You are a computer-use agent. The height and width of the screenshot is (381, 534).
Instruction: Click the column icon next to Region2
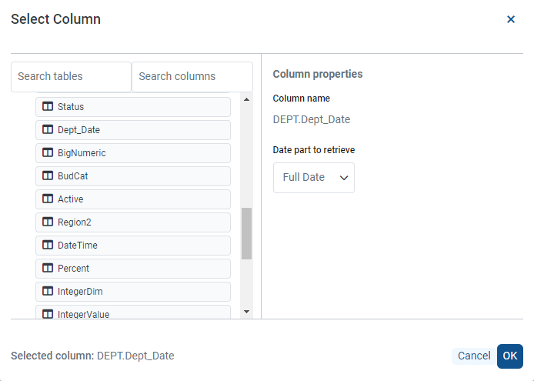click(48, 222)
